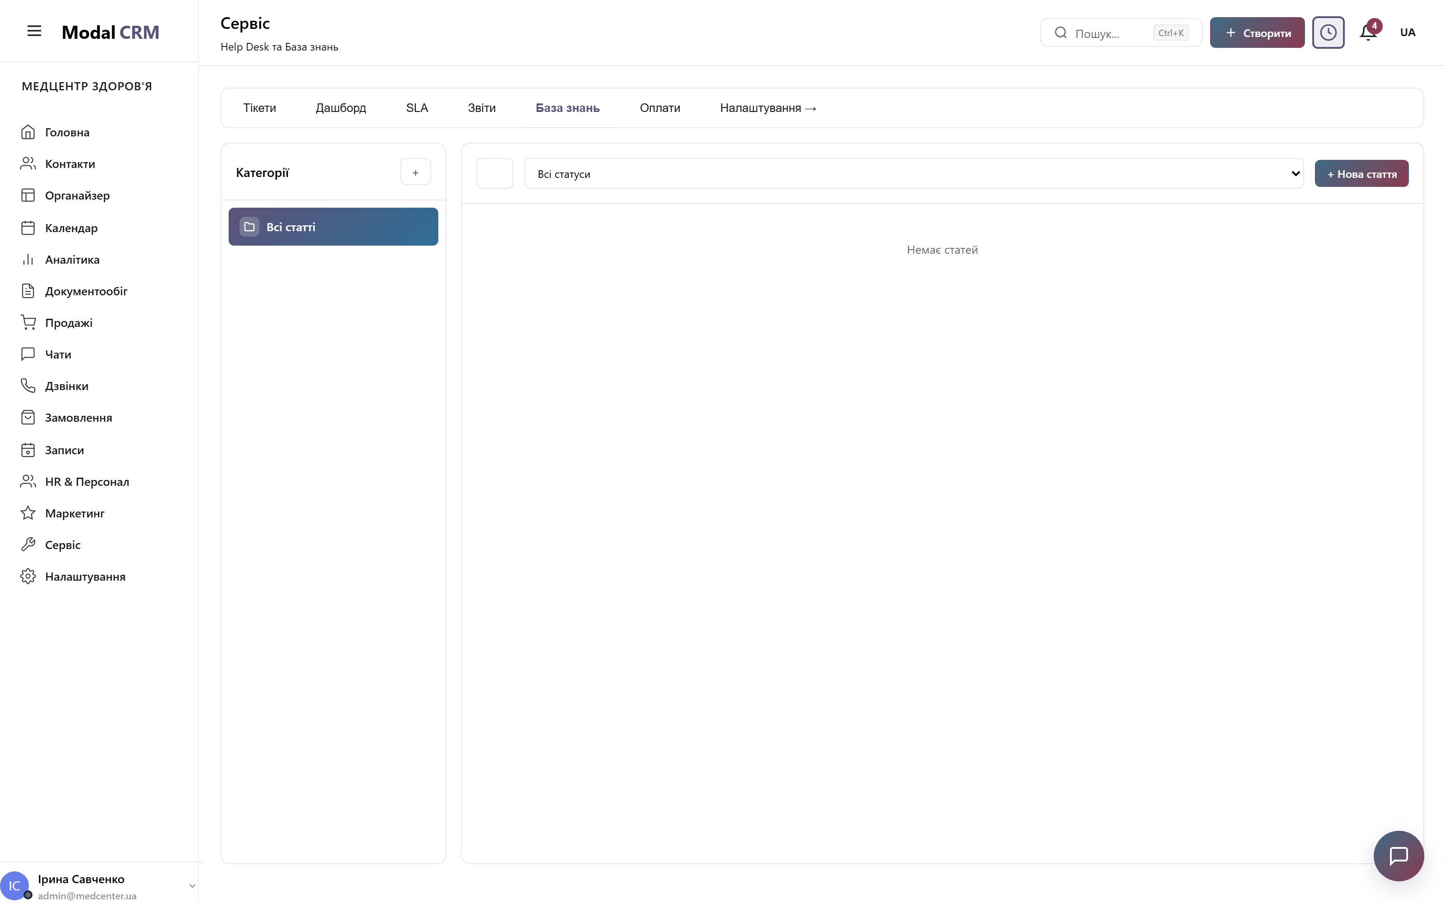Open the Оплати tab
The image size is (1446, 903).
click(x=660, y=107)
